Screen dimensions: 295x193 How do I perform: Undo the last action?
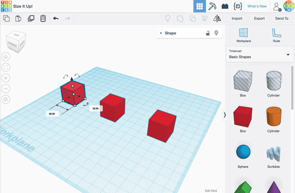(56, 19)
